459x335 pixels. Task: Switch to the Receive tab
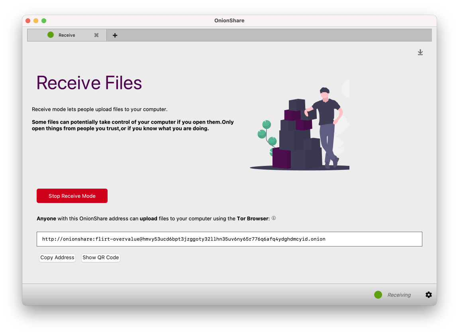click(x=67, y=35)
